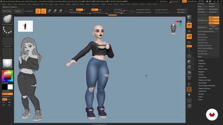Toggle the orange Border mask option
The width and height of the screenshot is (223, 125).
coord(214,18)
